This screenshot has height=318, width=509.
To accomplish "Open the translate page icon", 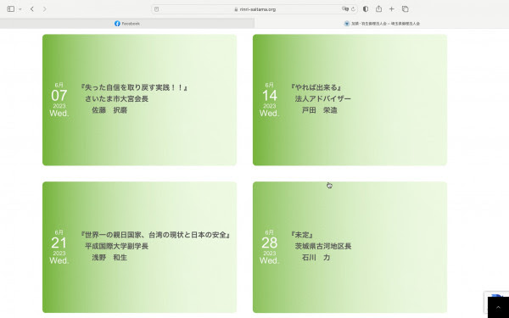I will click(x=345, y=9).
